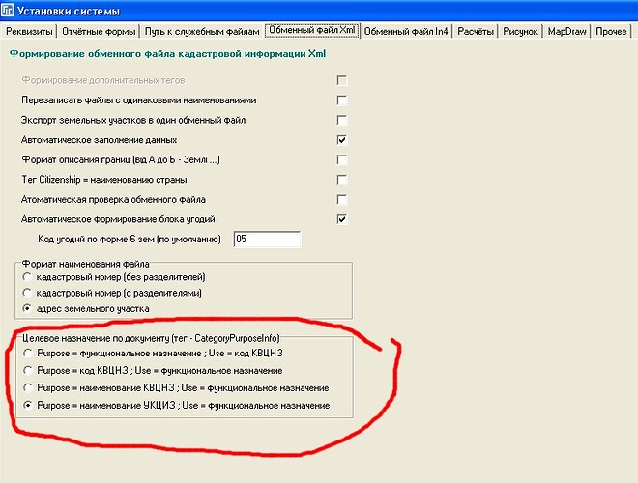Open the Реквизиты tab
This screenshot has height=483, width=638.
click(x=29, y=31)
